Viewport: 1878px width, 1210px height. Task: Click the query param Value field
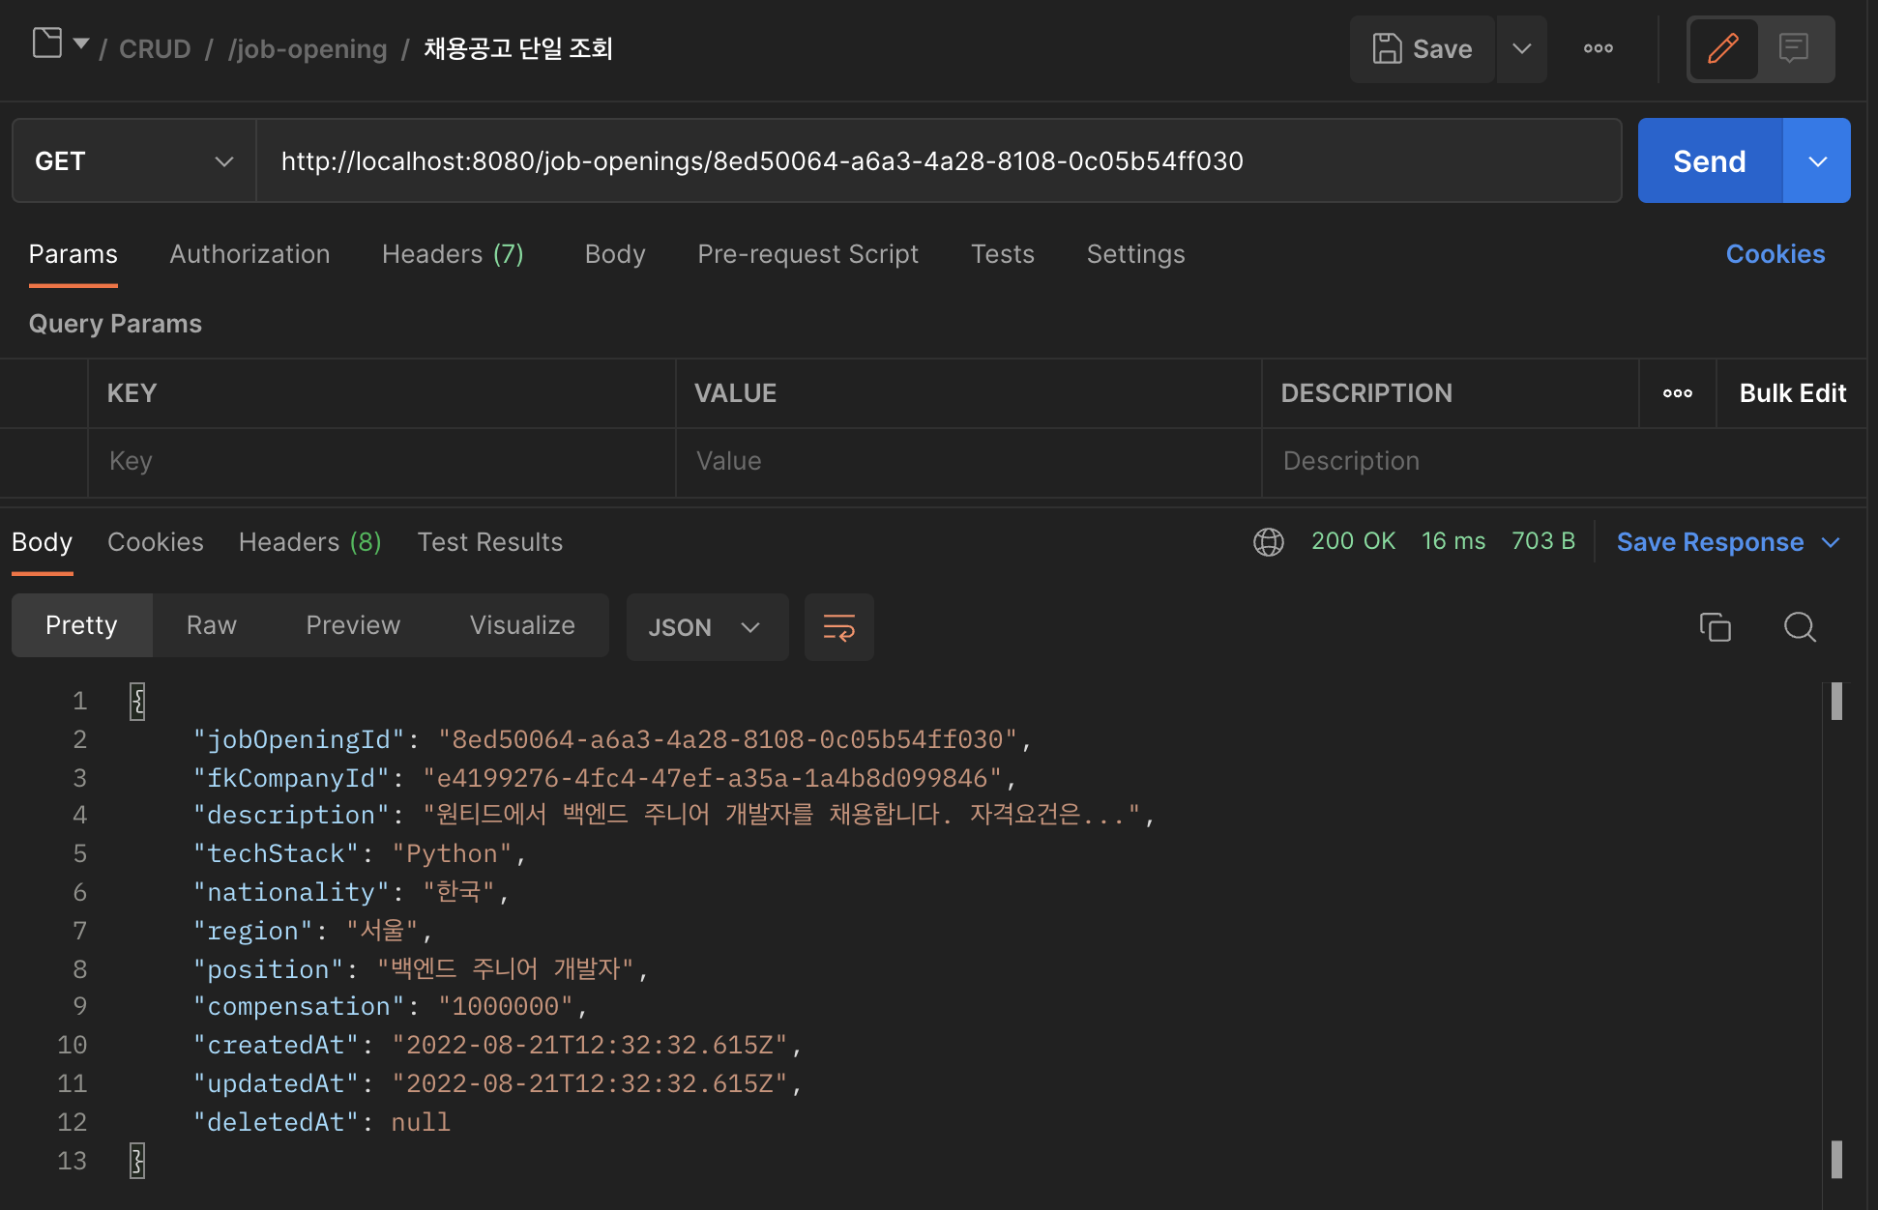click(968, 461)
